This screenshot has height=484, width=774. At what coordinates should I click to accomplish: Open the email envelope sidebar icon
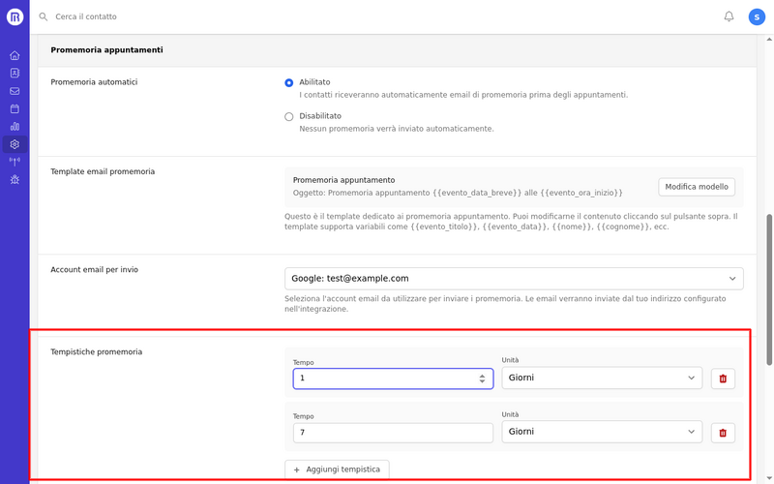tap(15, 91)
